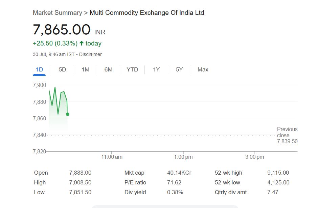Click the green up-arrow price change icon
The width and height of the screenshot is (318, 208).
pos(82,43)
